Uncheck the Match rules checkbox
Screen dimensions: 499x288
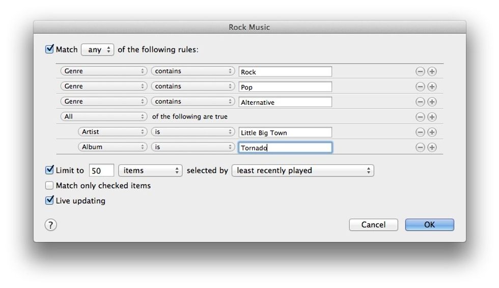pyautogui.click(x=49, y=49)
